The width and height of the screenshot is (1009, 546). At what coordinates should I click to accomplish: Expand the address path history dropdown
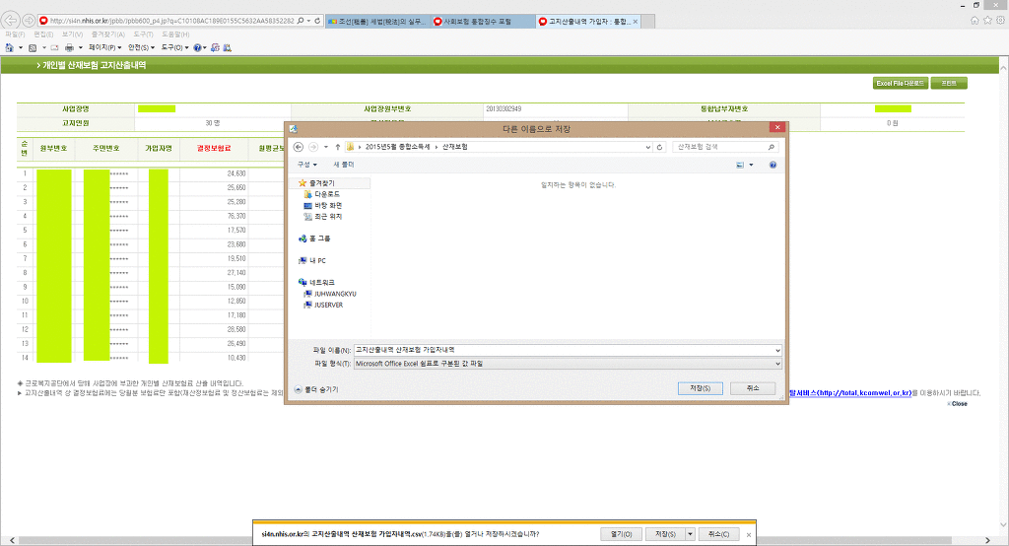point(648,147)
